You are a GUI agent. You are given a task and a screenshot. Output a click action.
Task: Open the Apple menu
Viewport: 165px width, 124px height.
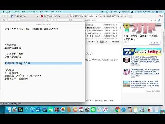pos(3,12)
